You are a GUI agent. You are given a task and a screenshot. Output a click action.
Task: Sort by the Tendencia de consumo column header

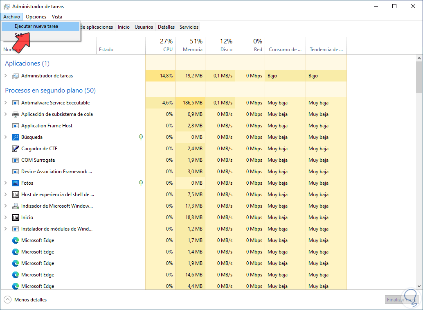(x=326, y=45)
